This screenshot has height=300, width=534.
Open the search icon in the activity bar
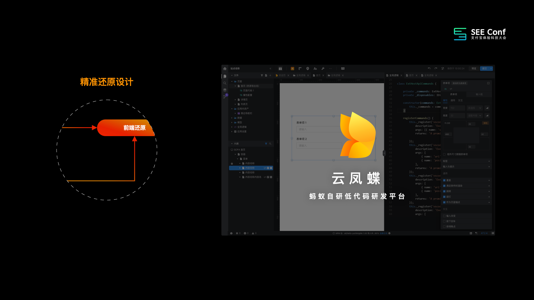pyautogui.click(x=225, y=83)
